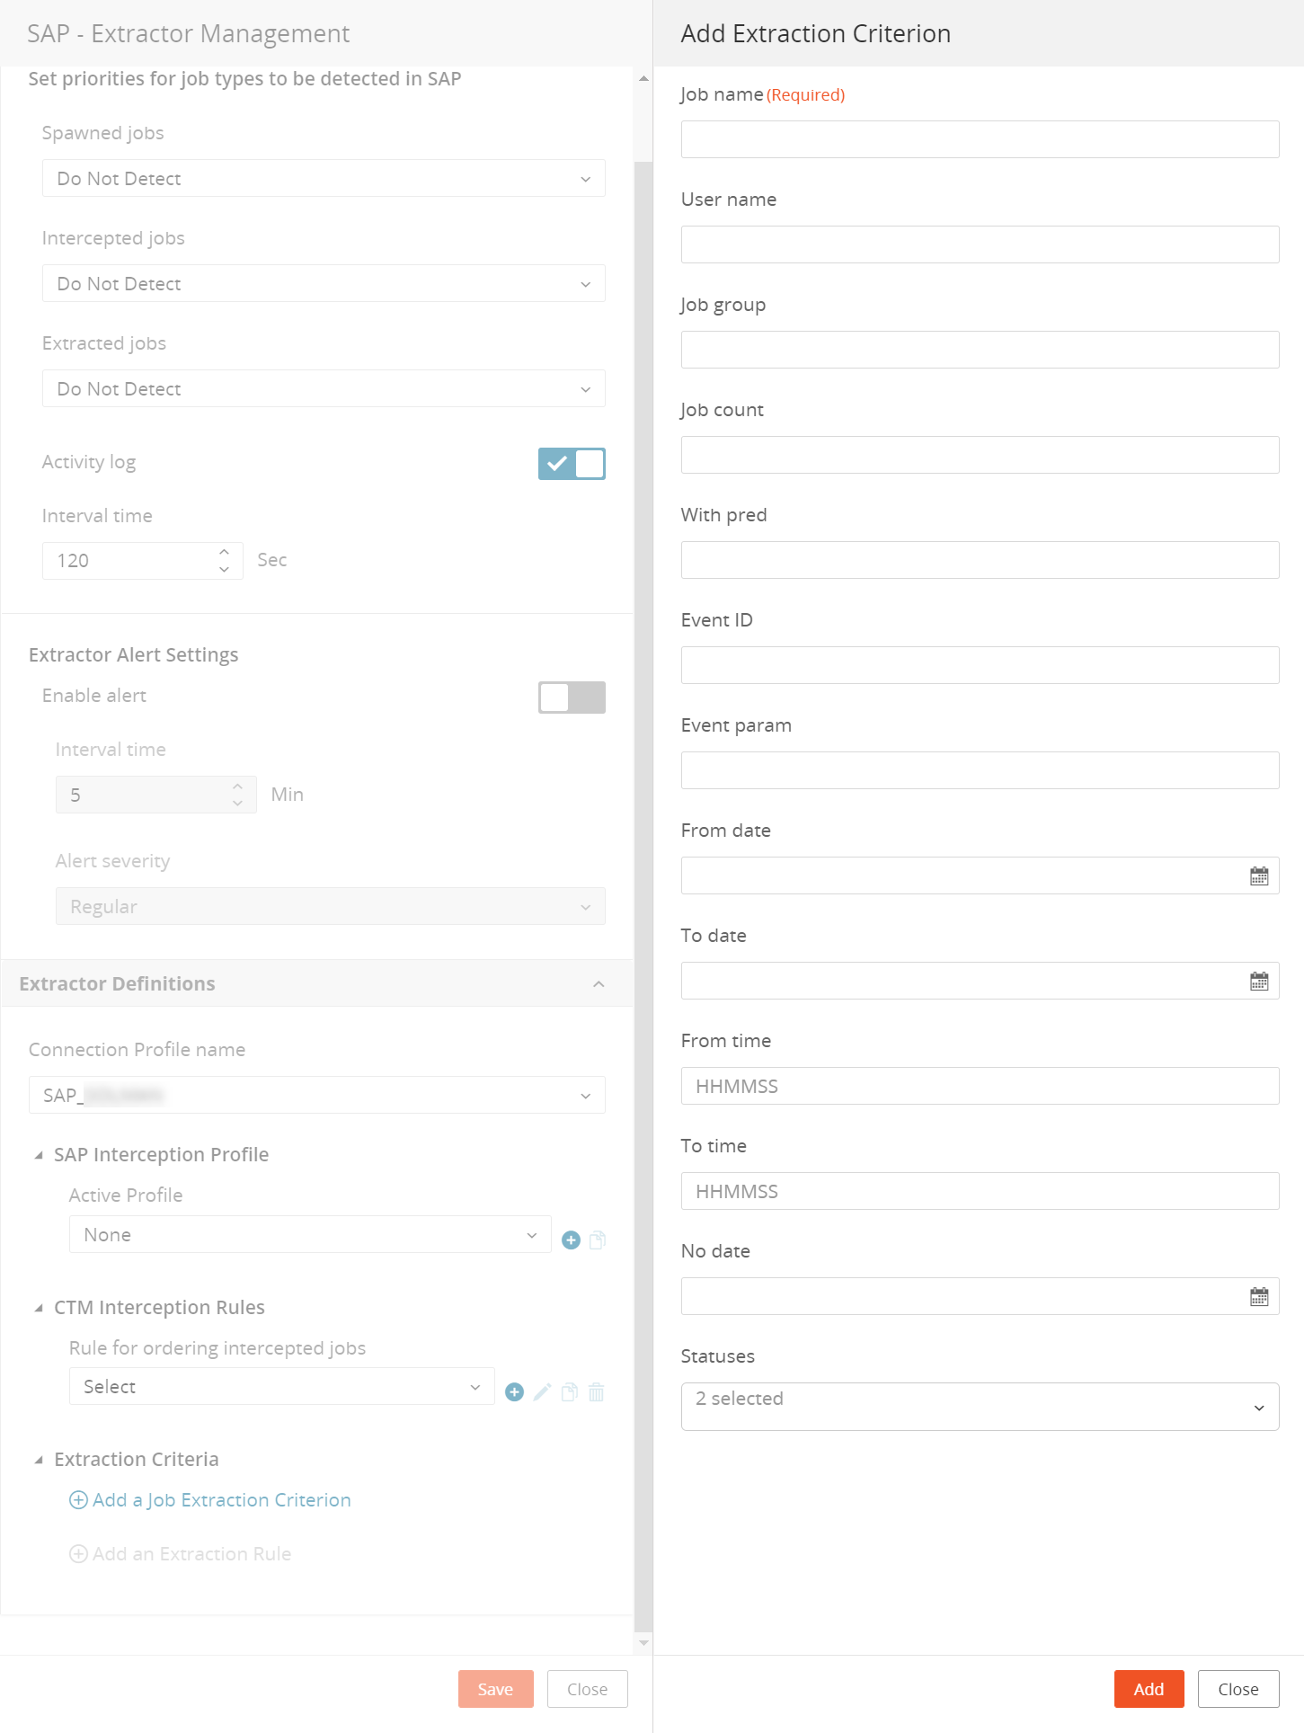The image size is (1304, 1733).
Task: Open the To date calendar picker
Action: (x=1258, y=981)
